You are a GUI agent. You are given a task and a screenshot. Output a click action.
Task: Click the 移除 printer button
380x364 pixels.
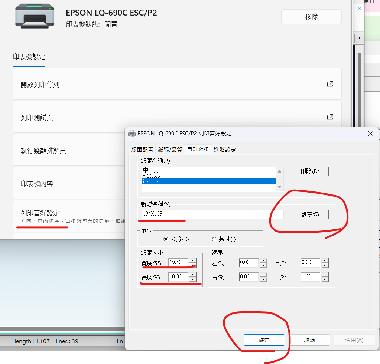coord(311,17)
